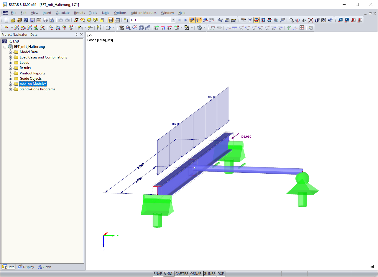
Task: Open the File menu
Action: pos(14,13)
